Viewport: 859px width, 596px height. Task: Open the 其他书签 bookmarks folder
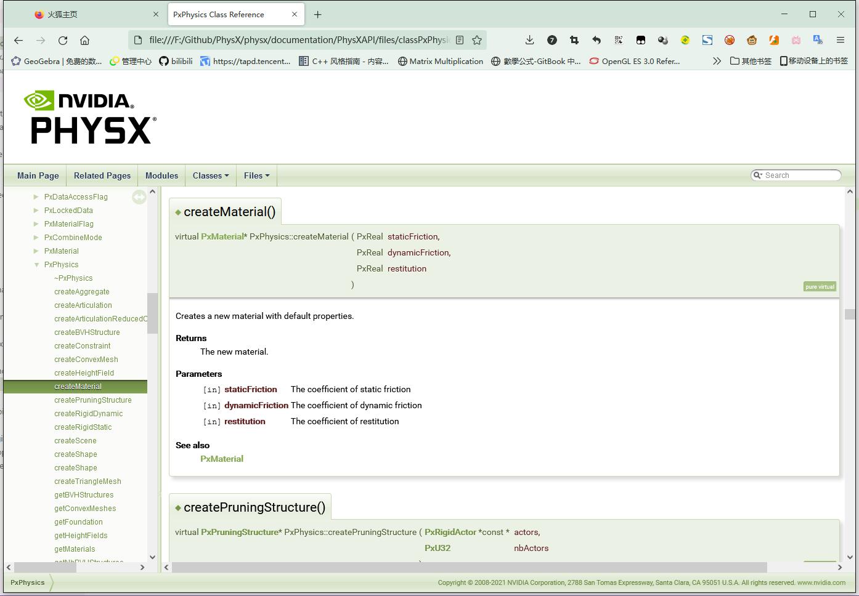click(x=751, y=61)
